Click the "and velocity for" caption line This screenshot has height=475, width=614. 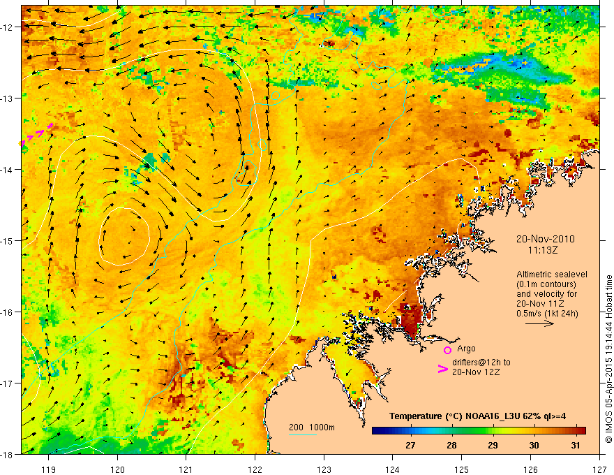[546, 294]
